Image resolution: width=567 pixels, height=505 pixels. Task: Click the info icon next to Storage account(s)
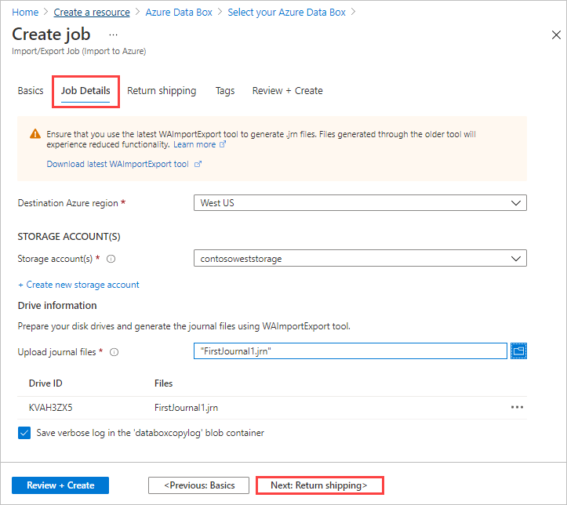[111, 258]
